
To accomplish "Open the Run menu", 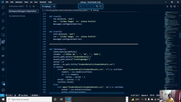I will [36, 2].
